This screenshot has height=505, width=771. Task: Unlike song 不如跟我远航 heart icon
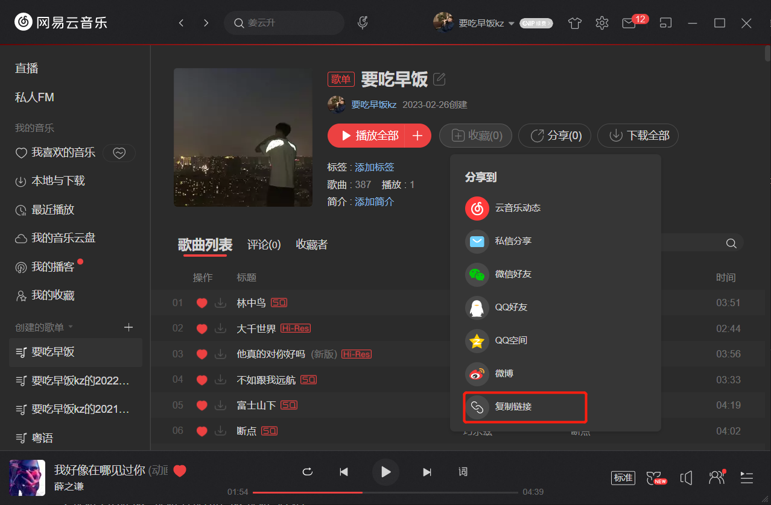(x=202, y=380)
